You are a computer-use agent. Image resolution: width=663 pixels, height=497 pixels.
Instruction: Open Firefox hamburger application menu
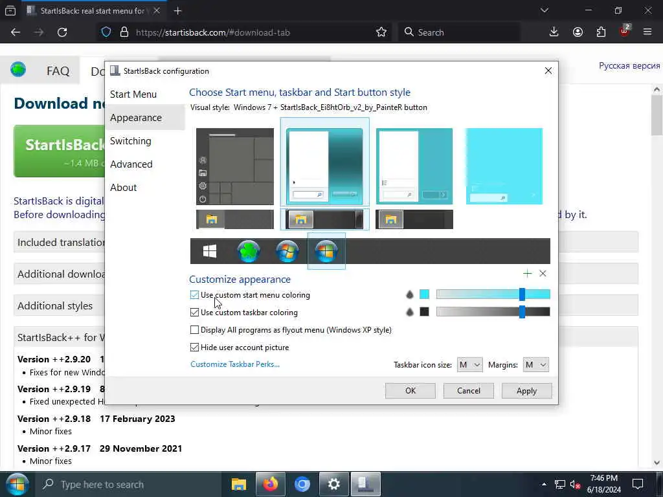tap(647, 32)
